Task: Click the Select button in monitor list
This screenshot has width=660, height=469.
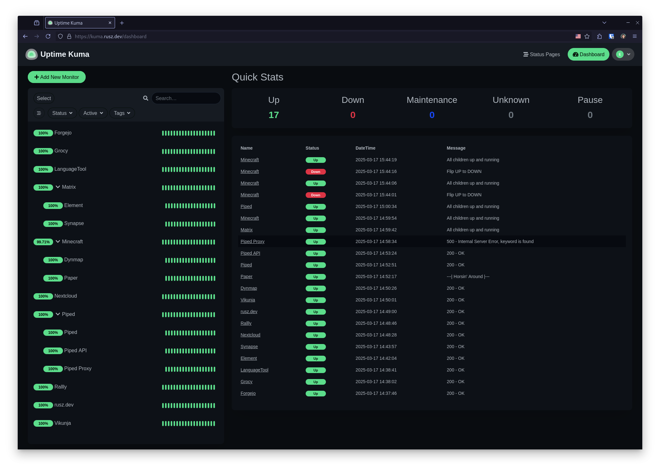Action: 44,98
